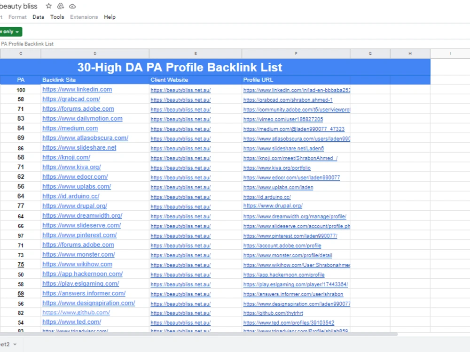Open the https://id.arduino.cc/ backlink site link
The width and height of the screenshot is (470, 352).
point(71,196)
